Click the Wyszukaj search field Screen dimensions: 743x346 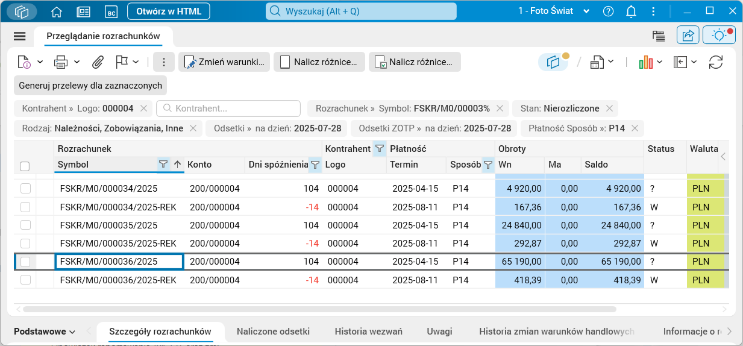click(362, 11)
